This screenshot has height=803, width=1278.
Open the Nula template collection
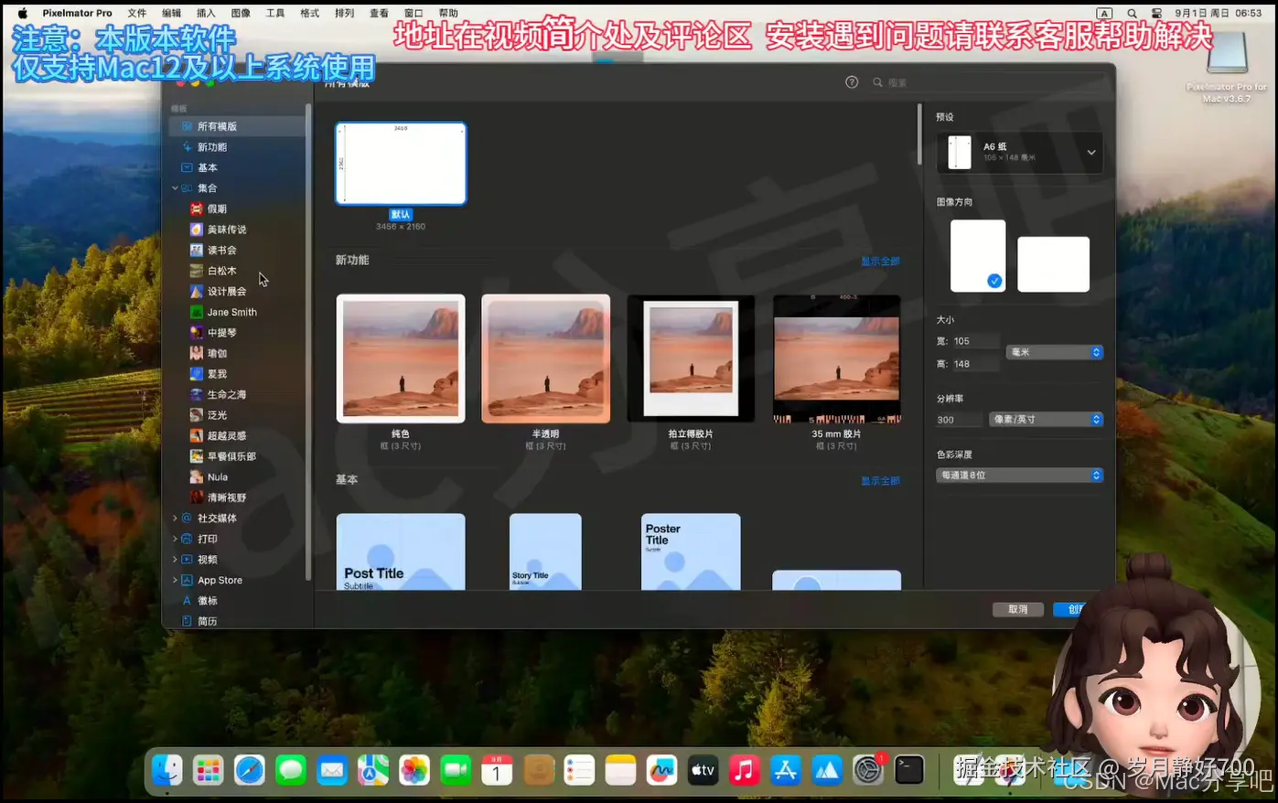[217, 476]
